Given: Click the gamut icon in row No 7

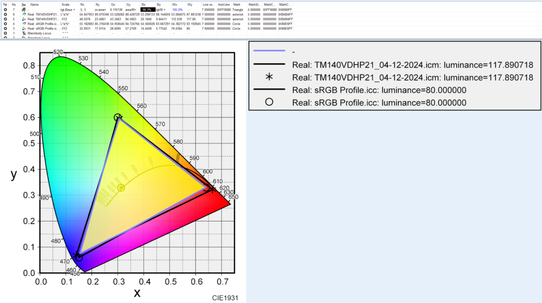Looking at the screenshot, I should [23, 10].
